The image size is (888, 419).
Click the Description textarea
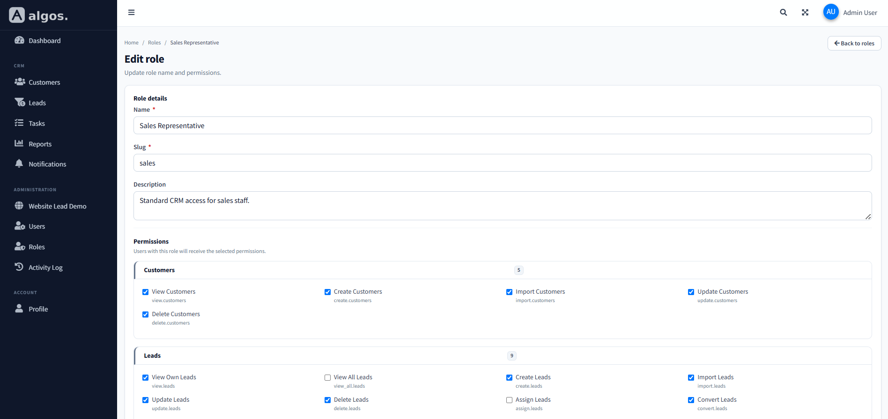[x=503, y=206]
